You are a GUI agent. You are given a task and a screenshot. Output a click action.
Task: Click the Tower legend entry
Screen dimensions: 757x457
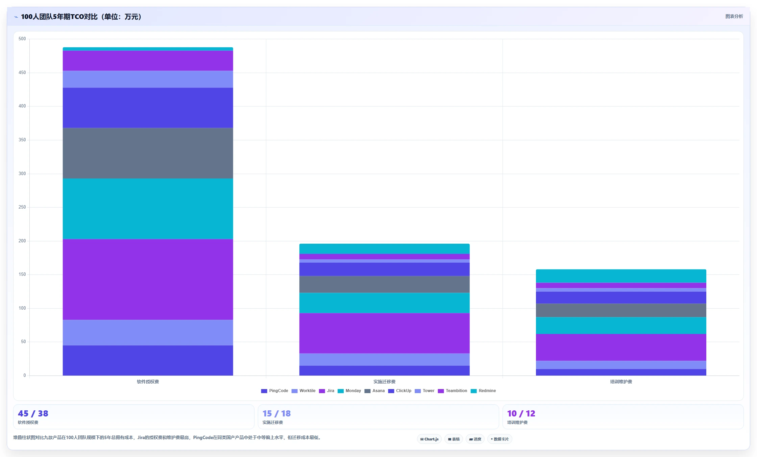tap(424, 391)
